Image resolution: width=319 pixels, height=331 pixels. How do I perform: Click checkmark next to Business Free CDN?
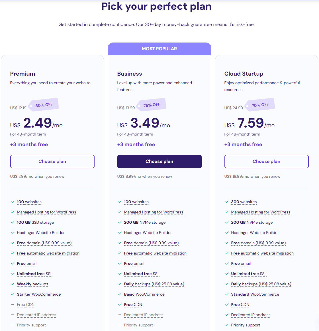120,304
